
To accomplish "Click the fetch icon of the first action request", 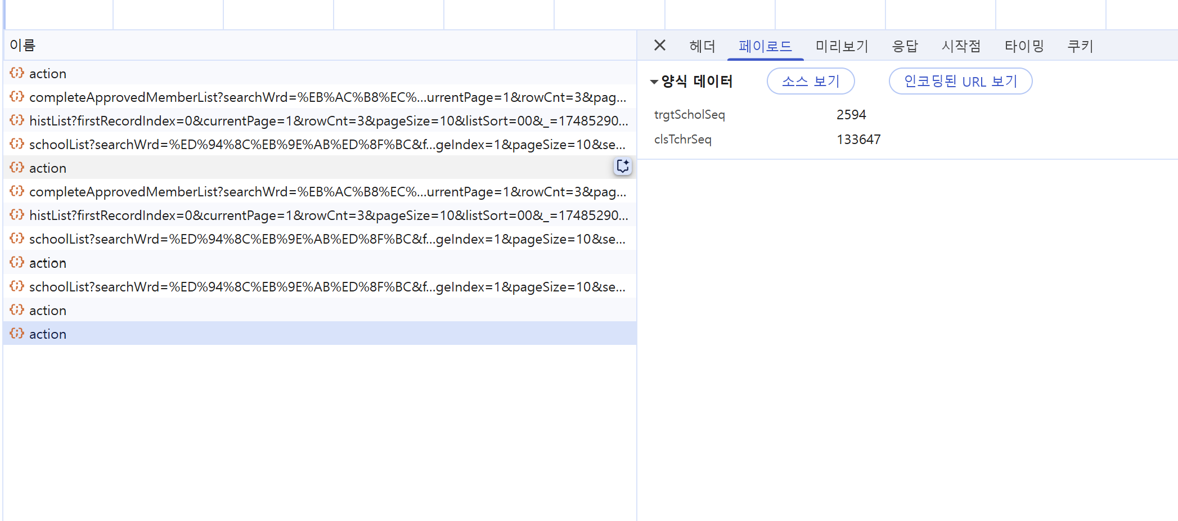I will point(17,73).
